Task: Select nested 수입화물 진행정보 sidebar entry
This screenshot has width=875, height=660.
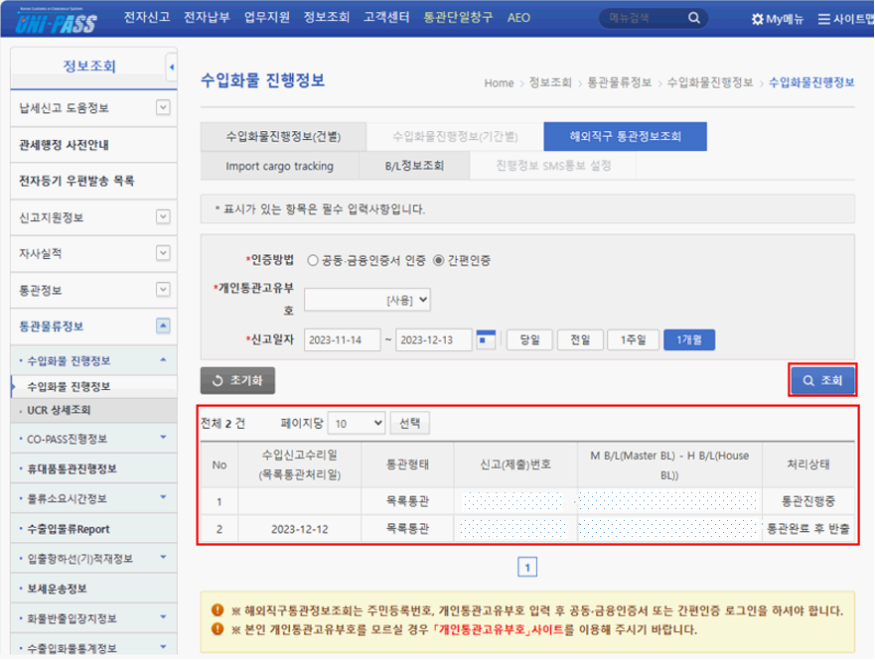Action: tap(93, 386)
